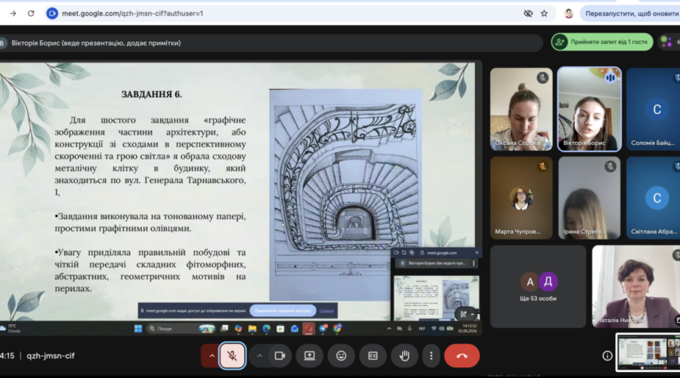Screen dimensions: 680x378
Task: Open the Chrome profile avatar
Action: tap(568, 14)
